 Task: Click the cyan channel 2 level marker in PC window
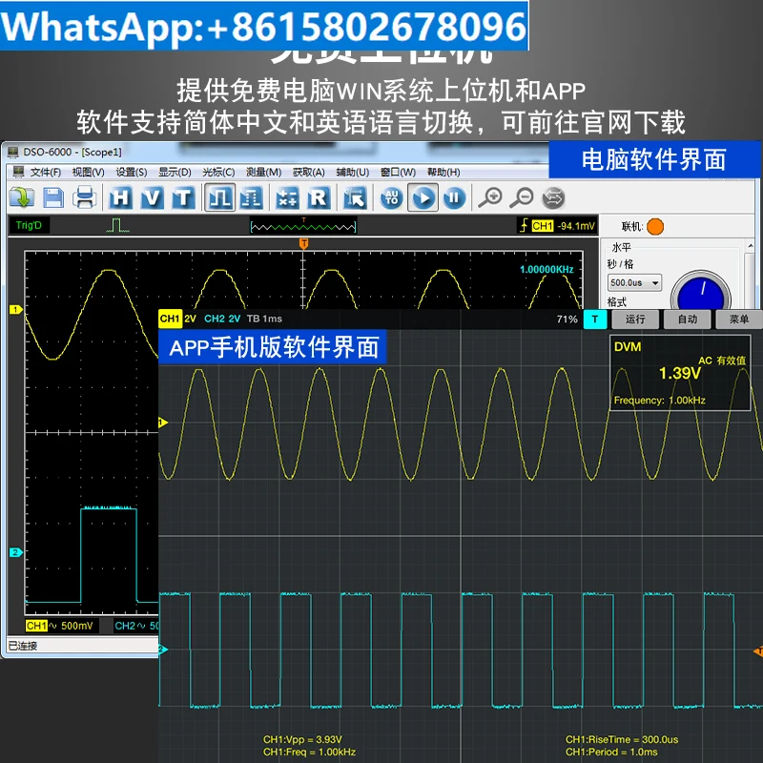click(x=15, y=552)
